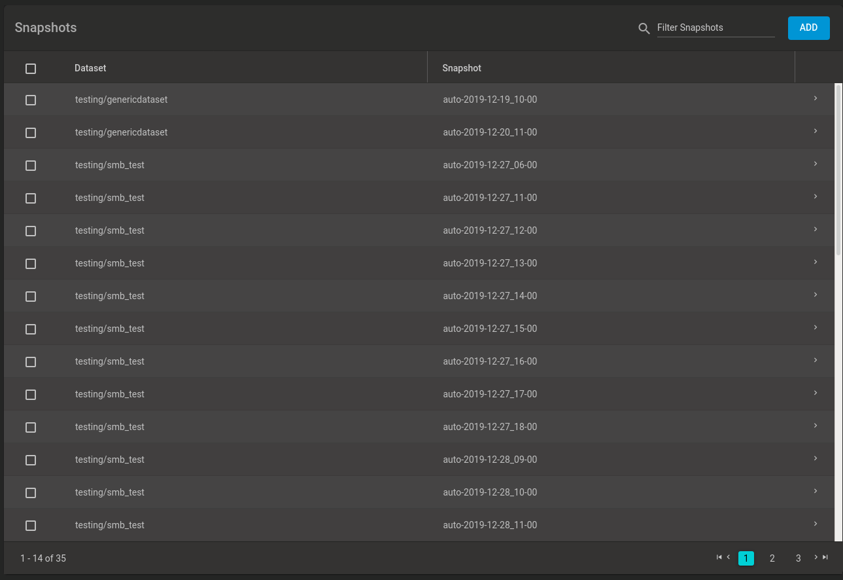Go to next page arrow
The image size is (843, 580).
point(816,557)
